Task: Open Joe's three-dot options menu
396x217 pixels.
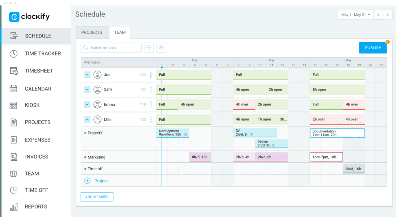Action: [x=151, y=75]
